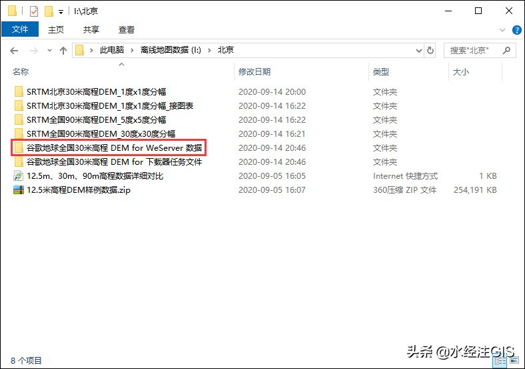Click the date 2020-09-14 16:21

(x=272, y=134)
